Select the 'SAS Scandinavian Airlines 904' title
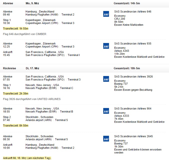 pos(132,108)
